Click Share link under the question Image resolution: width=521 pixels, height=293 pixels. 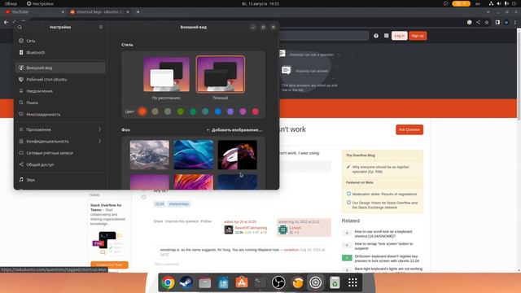pos(158,221)
